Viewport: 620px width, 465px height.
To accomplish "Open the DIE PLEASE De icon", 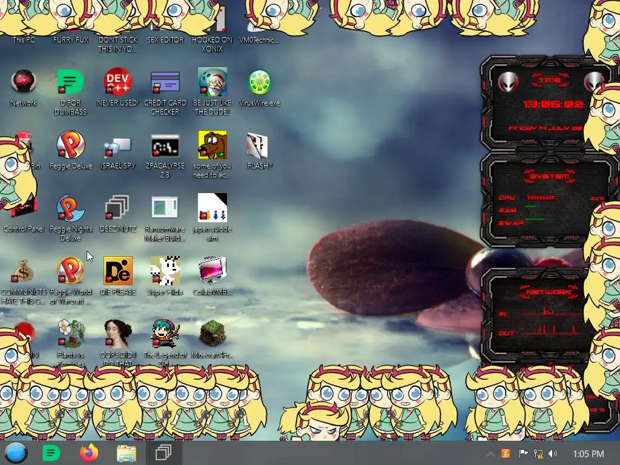I will coord(117,271).
